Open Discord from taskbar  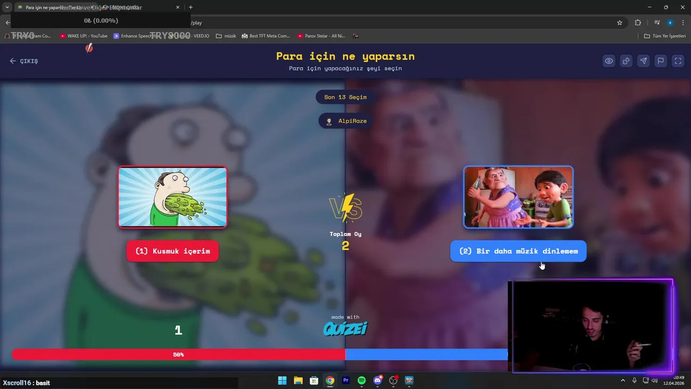(x=378, y=380)
